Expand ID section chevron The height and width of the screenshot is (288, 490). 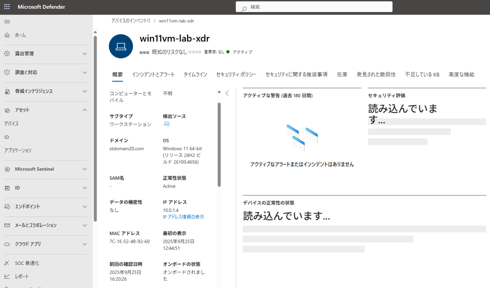(84, 188)
